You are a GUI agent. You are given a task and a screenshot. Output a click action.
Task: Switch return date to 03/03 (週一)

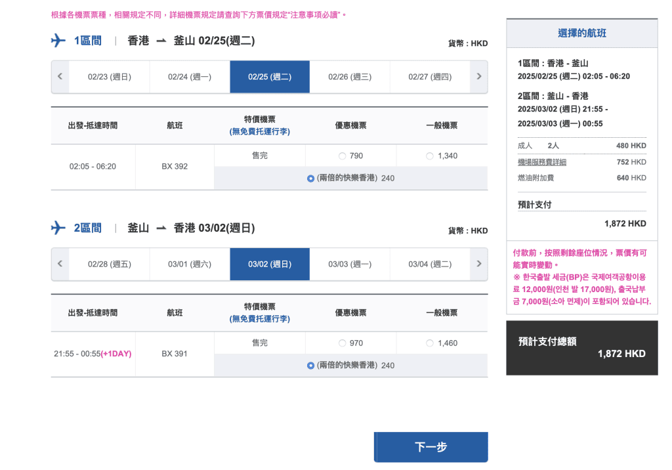[x=350, y=264]
